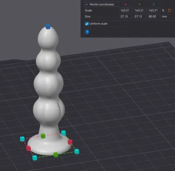Viewport: 175px width, 171px height.
Task: Select the blue Z-axis scale handle atop model
Action: pyautogui.click(x=48, y=27)
